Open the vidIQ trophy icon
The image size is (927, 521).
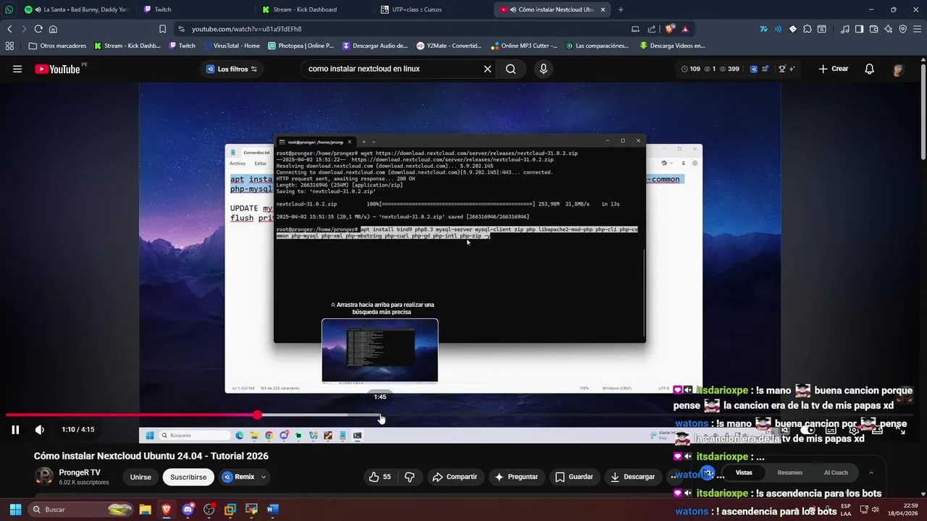click(782, 69)
